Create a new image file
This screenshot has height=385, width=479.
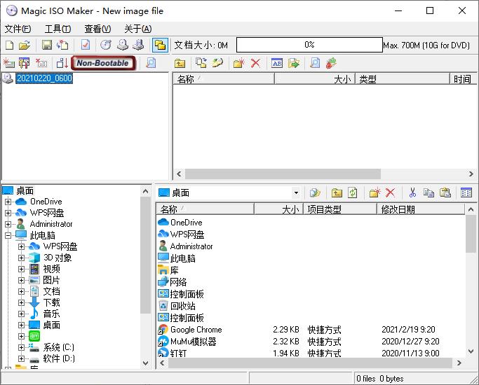tap(10, 45)
